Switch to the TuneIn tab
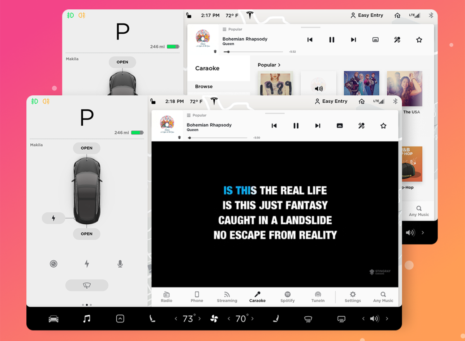465x341 pixels. (318, 297)
